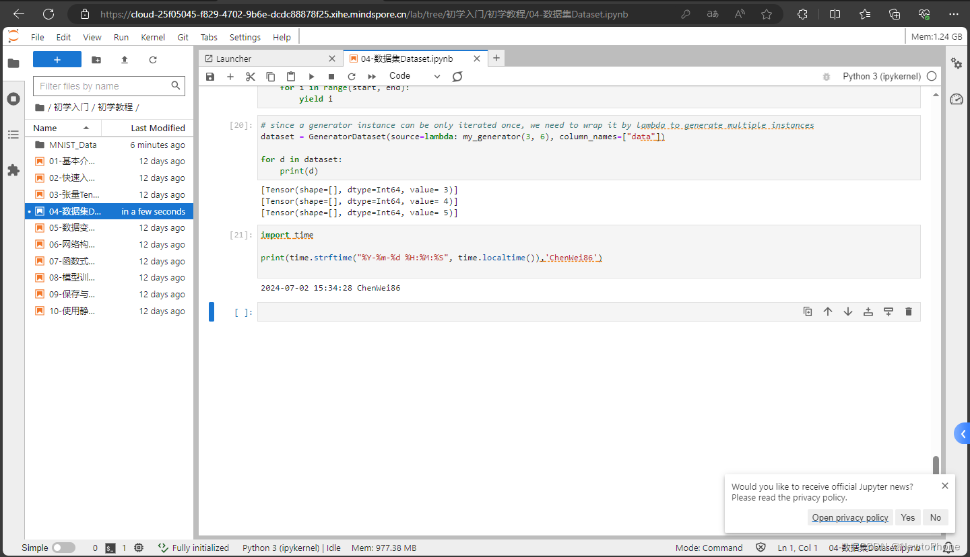Click the blue new launcher button
This screenshot has width=970, height=557.
point(57,60)
